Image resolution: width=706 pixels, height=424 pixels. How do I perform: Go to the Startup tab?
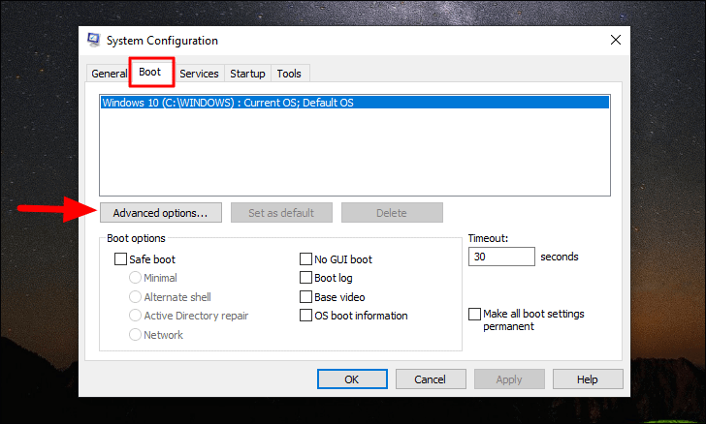247,74
